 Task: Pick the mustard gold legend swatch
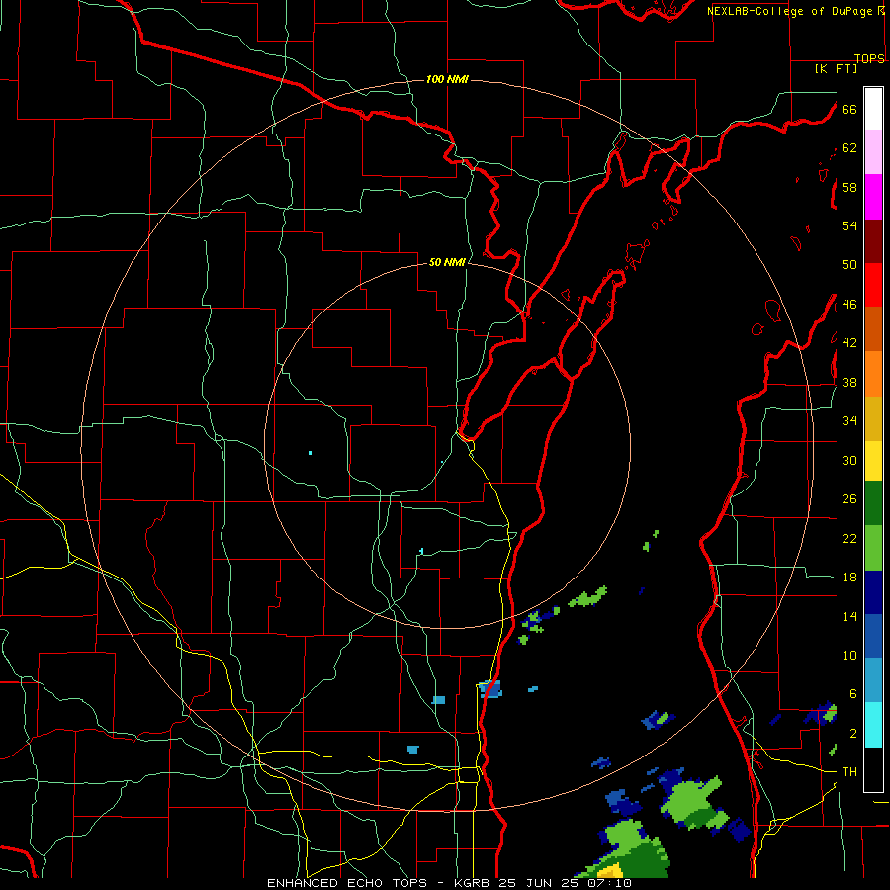click(873, 418)
